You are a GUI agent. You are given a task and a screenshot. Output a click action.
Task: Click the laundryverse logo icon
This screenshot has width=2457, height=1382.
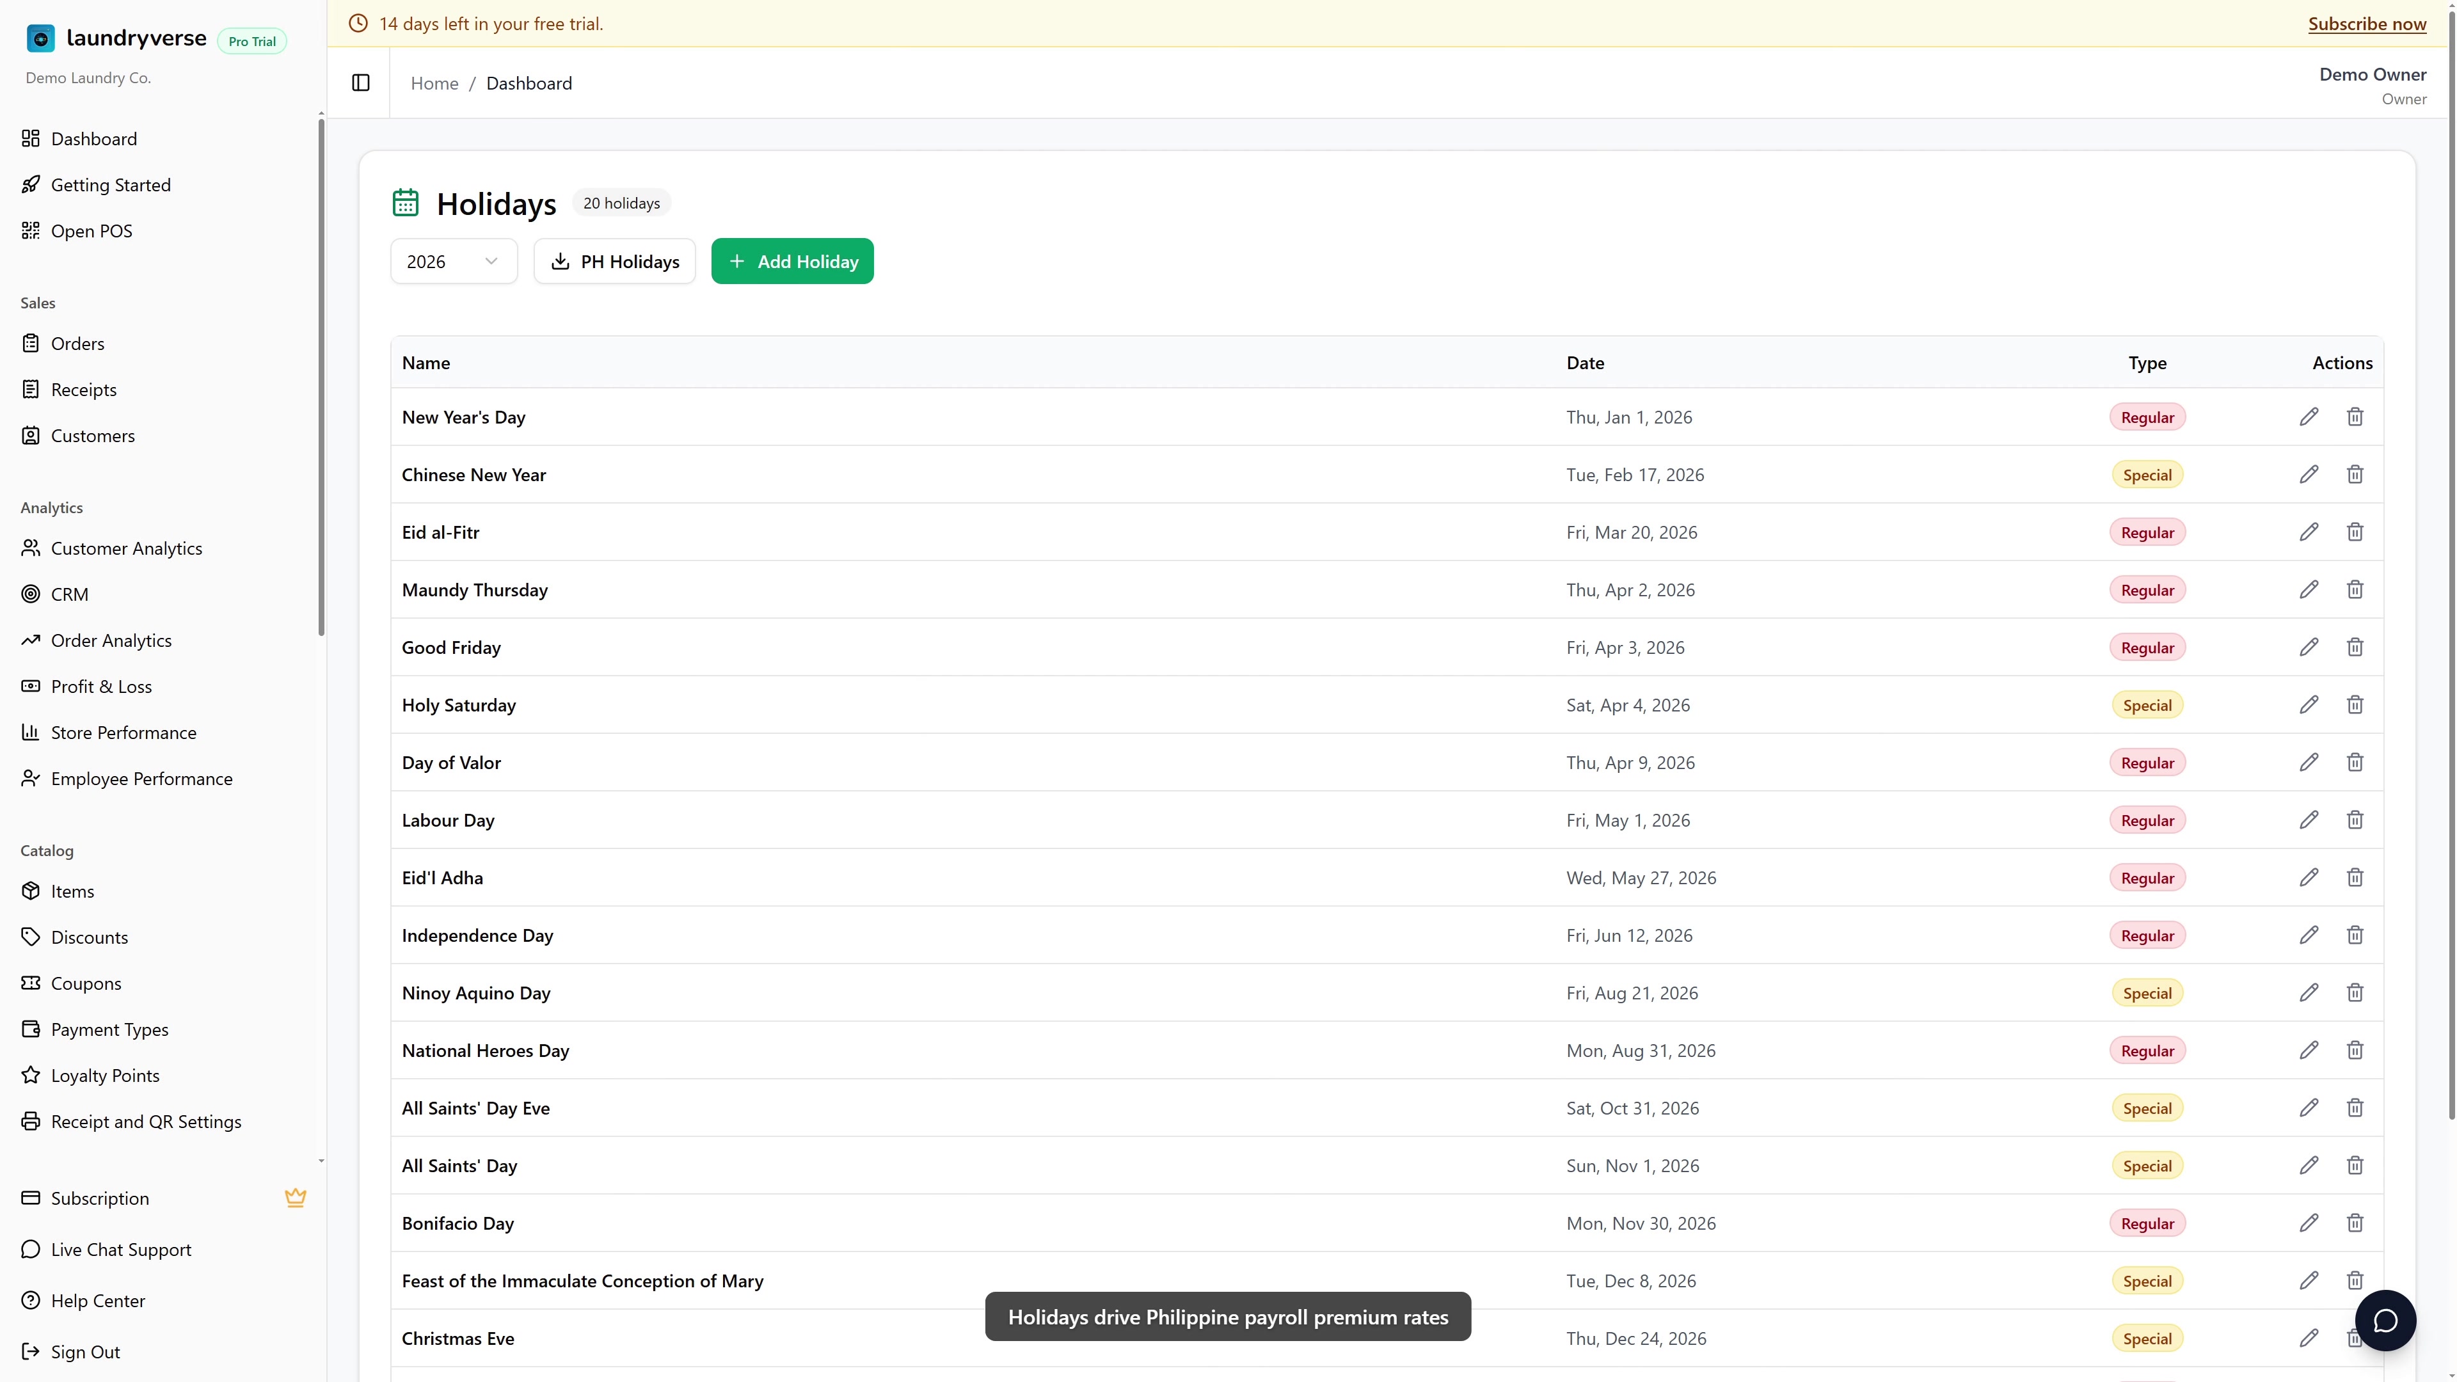click(41, 38)
